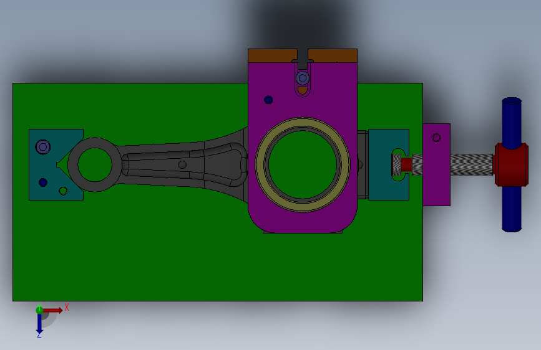Viewport: 541px width, 350px height.
Task: Click the red X axis of the triad
Action: (x=52, y=310)
